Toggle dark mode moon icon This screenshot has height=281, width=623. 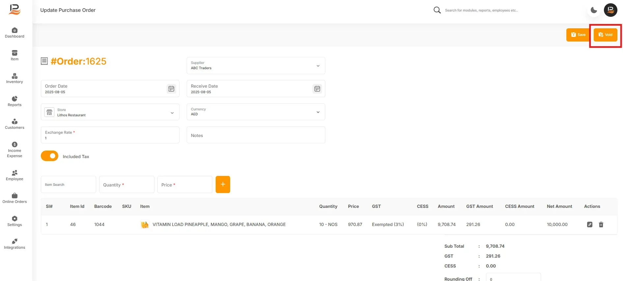tap(594, 10)
